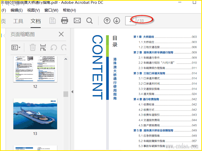
Task: Click the Save file floppy disk icon
Action: coord(53,21)
